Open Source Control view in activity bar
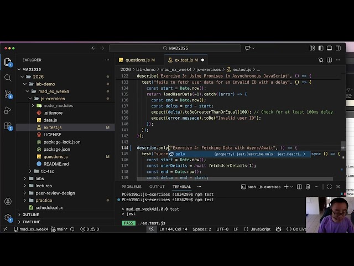The image size is (354, 266). (x=8, y=94)
